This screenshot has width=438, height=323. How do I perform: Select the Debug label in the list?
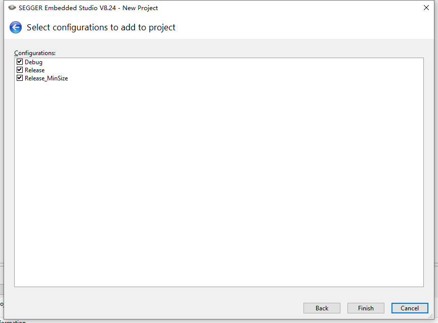coord(33,62)
